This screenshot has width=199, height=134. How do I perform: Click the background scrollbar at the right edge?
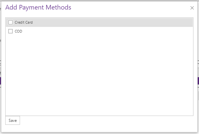pos(198,96)
